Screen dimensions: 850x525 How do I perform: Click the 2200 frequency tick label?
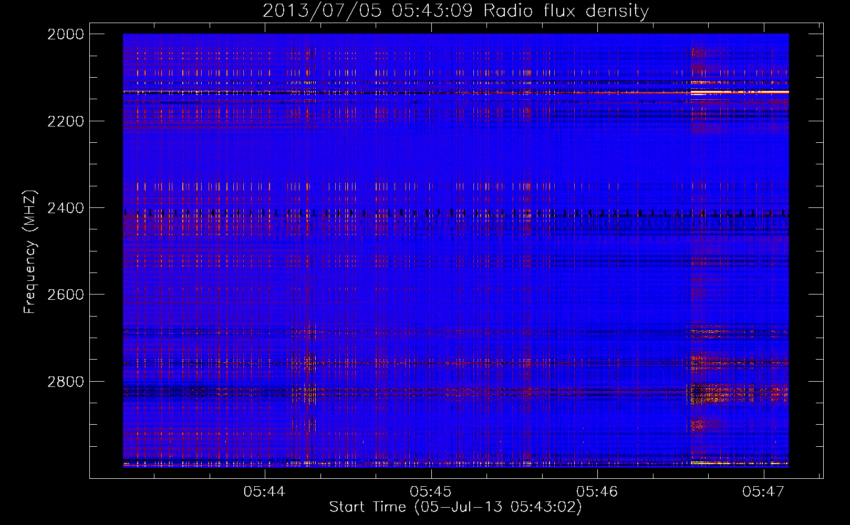(66, 121)
